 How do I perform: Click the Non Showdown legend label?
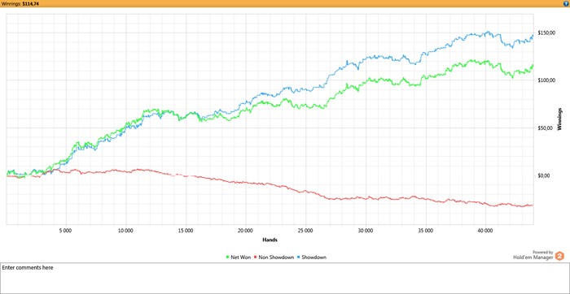tap(276, 257)
